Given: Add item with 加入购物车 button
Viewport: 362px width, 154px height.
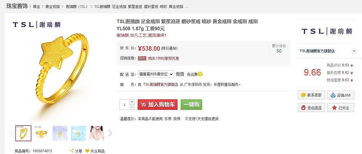Looking at the screenshot, I should [x=157, y=105].
